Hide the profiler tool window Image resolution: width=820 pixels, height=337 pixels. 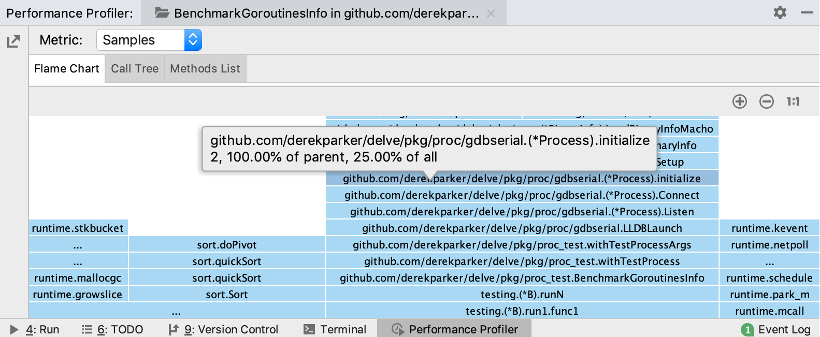tap(807, 12)
